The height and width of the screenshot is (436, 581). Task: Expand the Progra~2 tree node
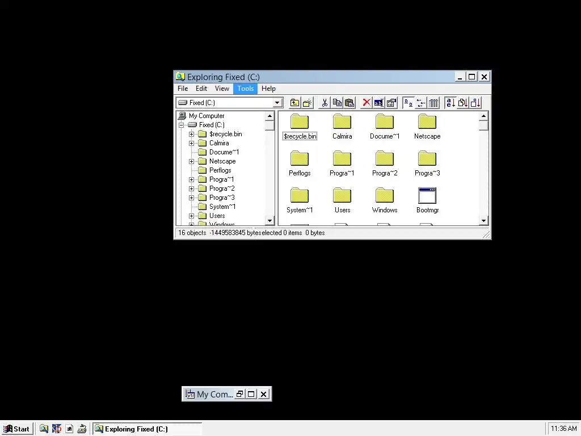[191, 188]
